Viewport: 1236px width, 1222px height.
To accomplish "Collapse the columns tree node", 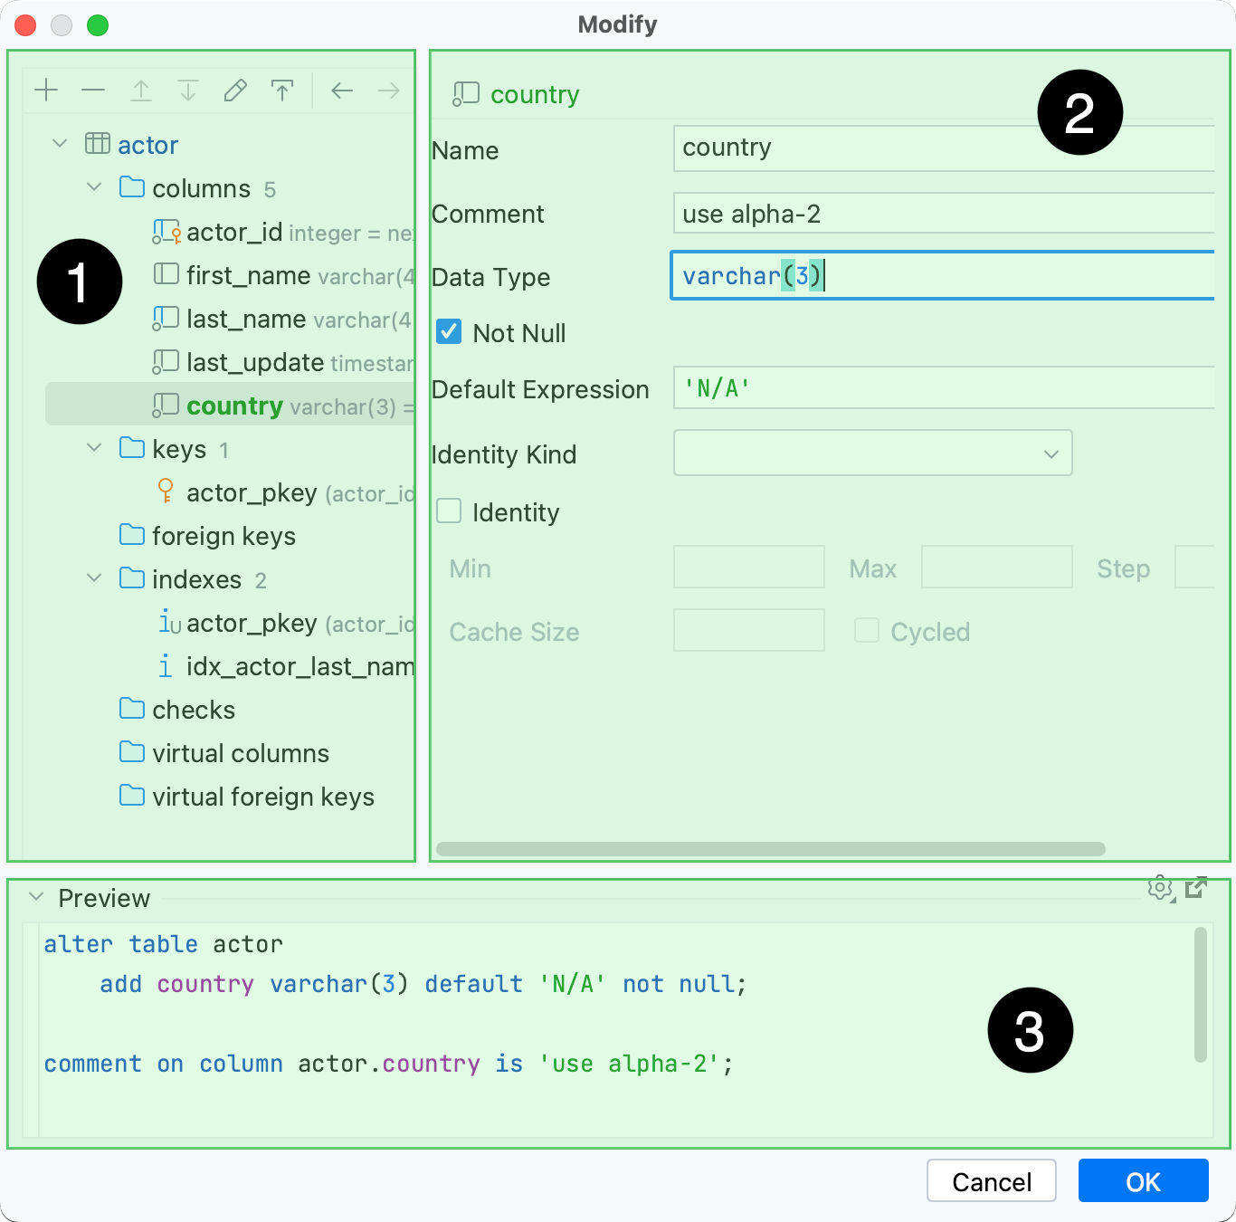I will coord(94,186).
